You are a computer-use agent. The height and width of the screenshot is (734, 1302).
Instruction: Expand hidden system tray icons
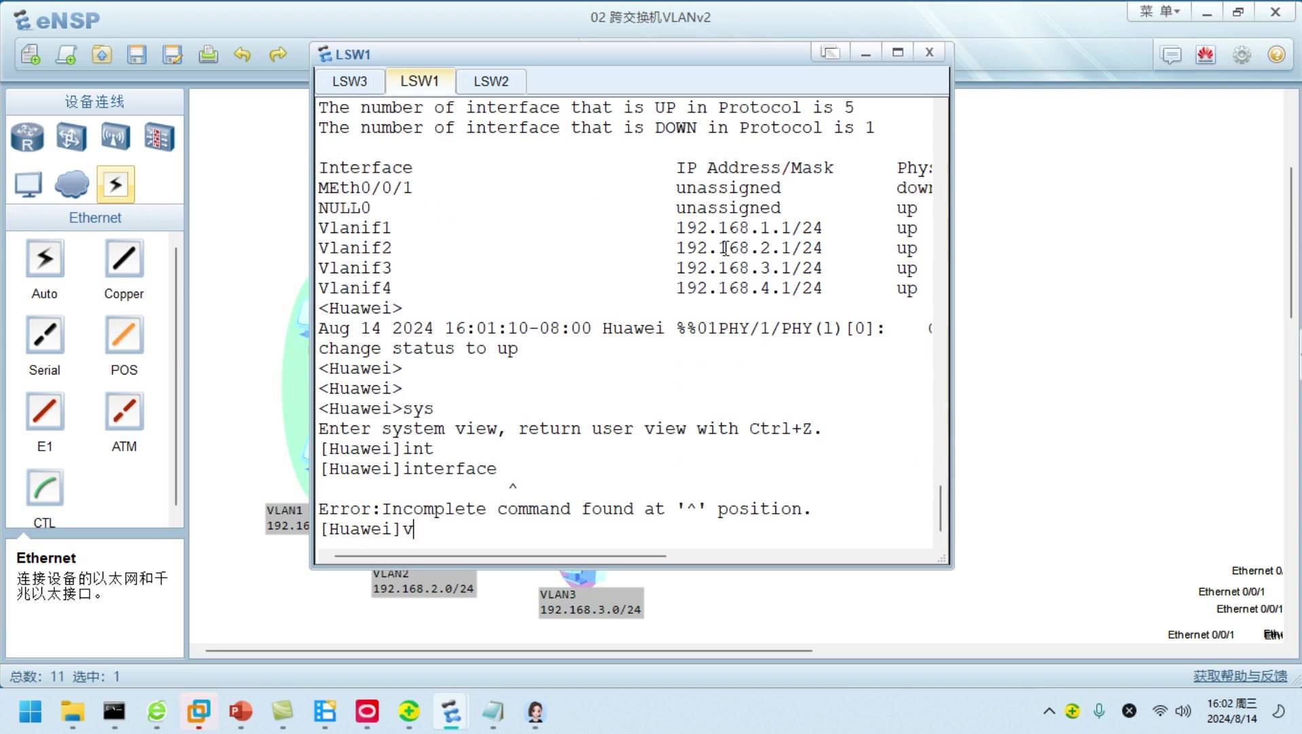(x=1049, y=712)
